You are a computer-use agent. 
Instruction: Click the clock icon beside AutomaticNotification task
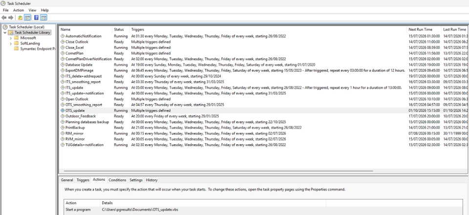[63, 36]
